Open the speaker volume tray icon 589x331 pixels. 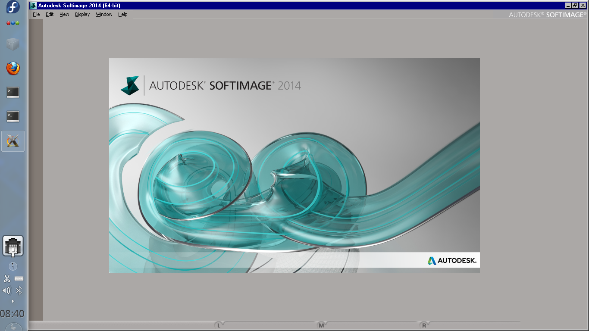click(x=6, y=290)
